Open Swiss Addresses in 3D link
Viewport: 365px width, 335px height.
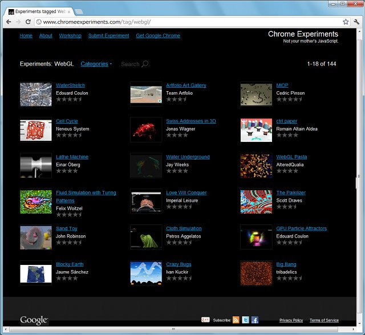click(x=191, y=121)
